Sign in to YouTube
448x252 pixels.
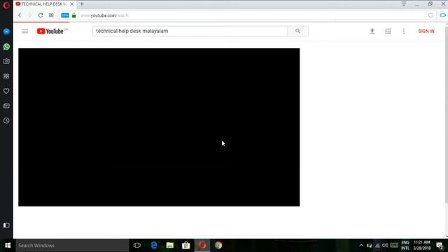[x=426, y=31]
